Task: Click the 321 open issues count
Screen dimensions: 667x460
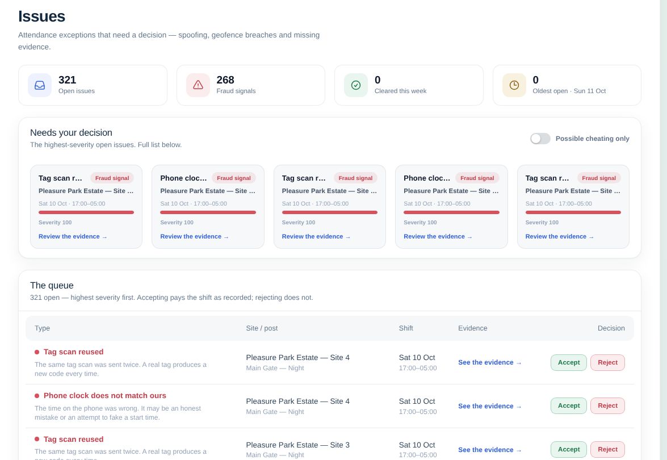Action: [x=67, y=80]
